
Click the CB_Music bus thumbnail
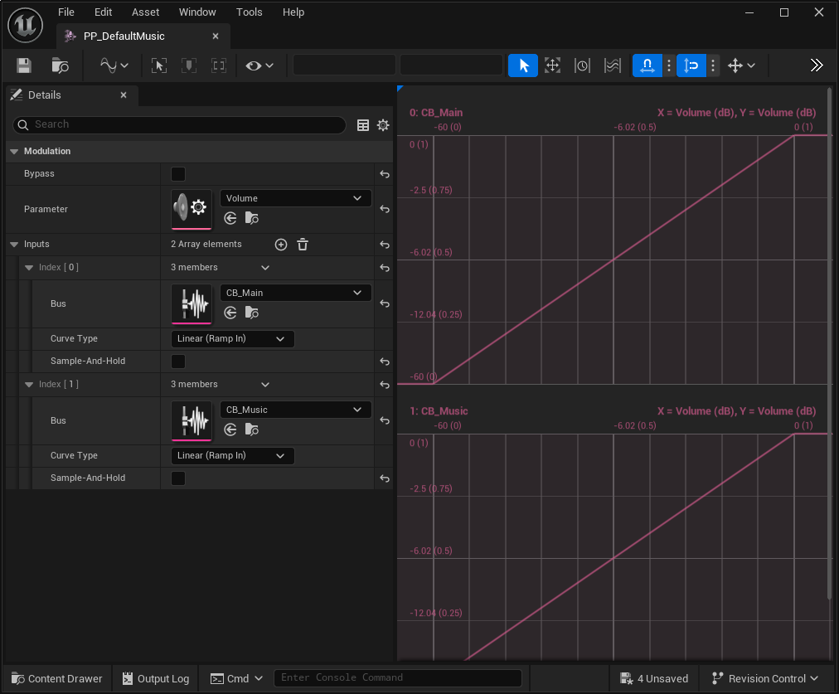point(192,420)
